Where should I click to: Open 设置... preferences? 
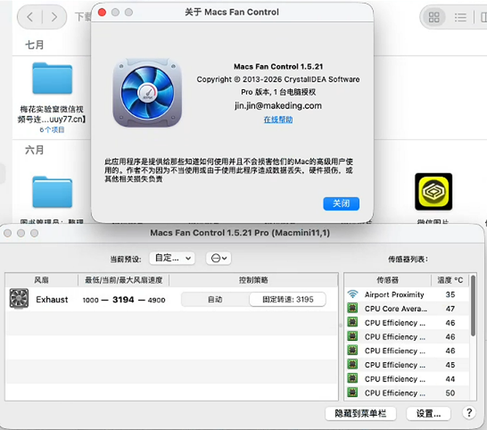tap(429, 413)
